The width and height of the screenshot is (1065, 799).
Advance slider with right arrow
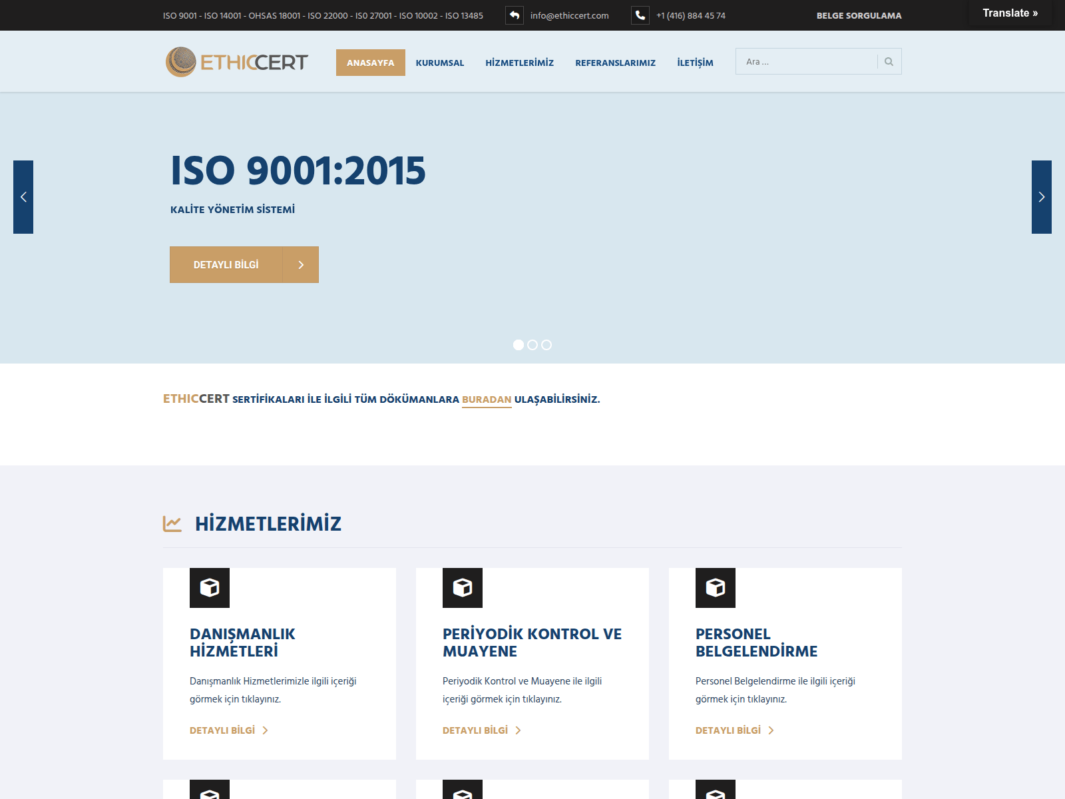pos(1042,197)
